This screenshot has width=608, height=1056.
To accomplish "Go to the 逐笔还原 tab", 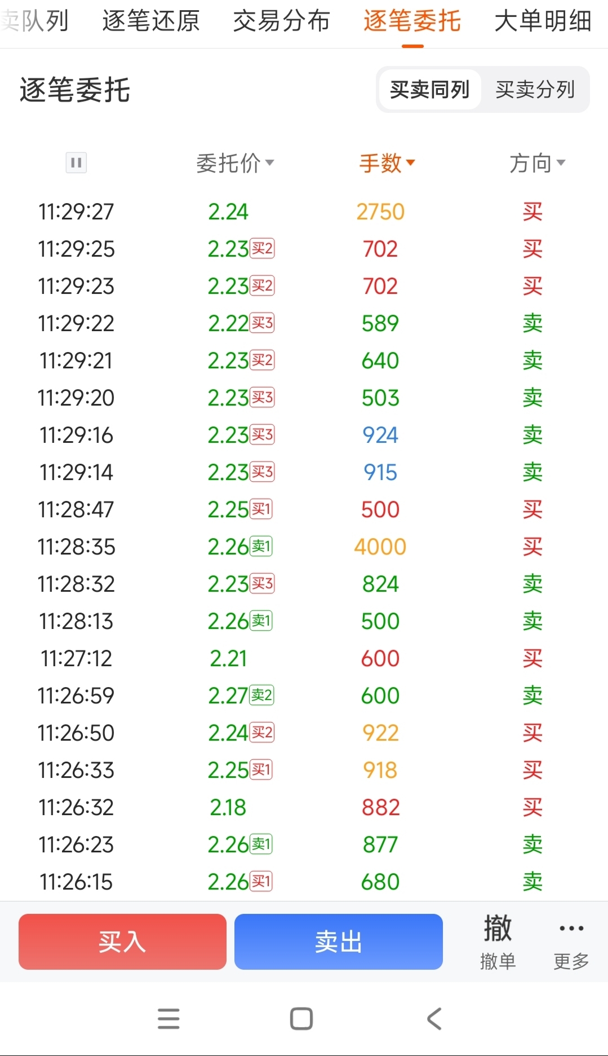I will [x=151, y=21].
